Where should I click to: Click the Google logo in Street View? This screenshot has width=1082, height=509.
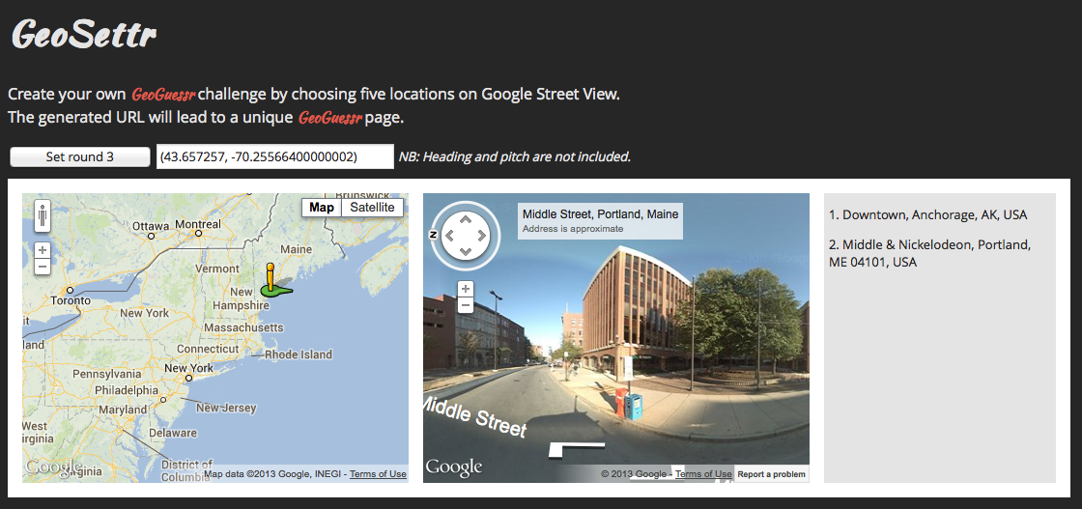click(x=453, y=467)
